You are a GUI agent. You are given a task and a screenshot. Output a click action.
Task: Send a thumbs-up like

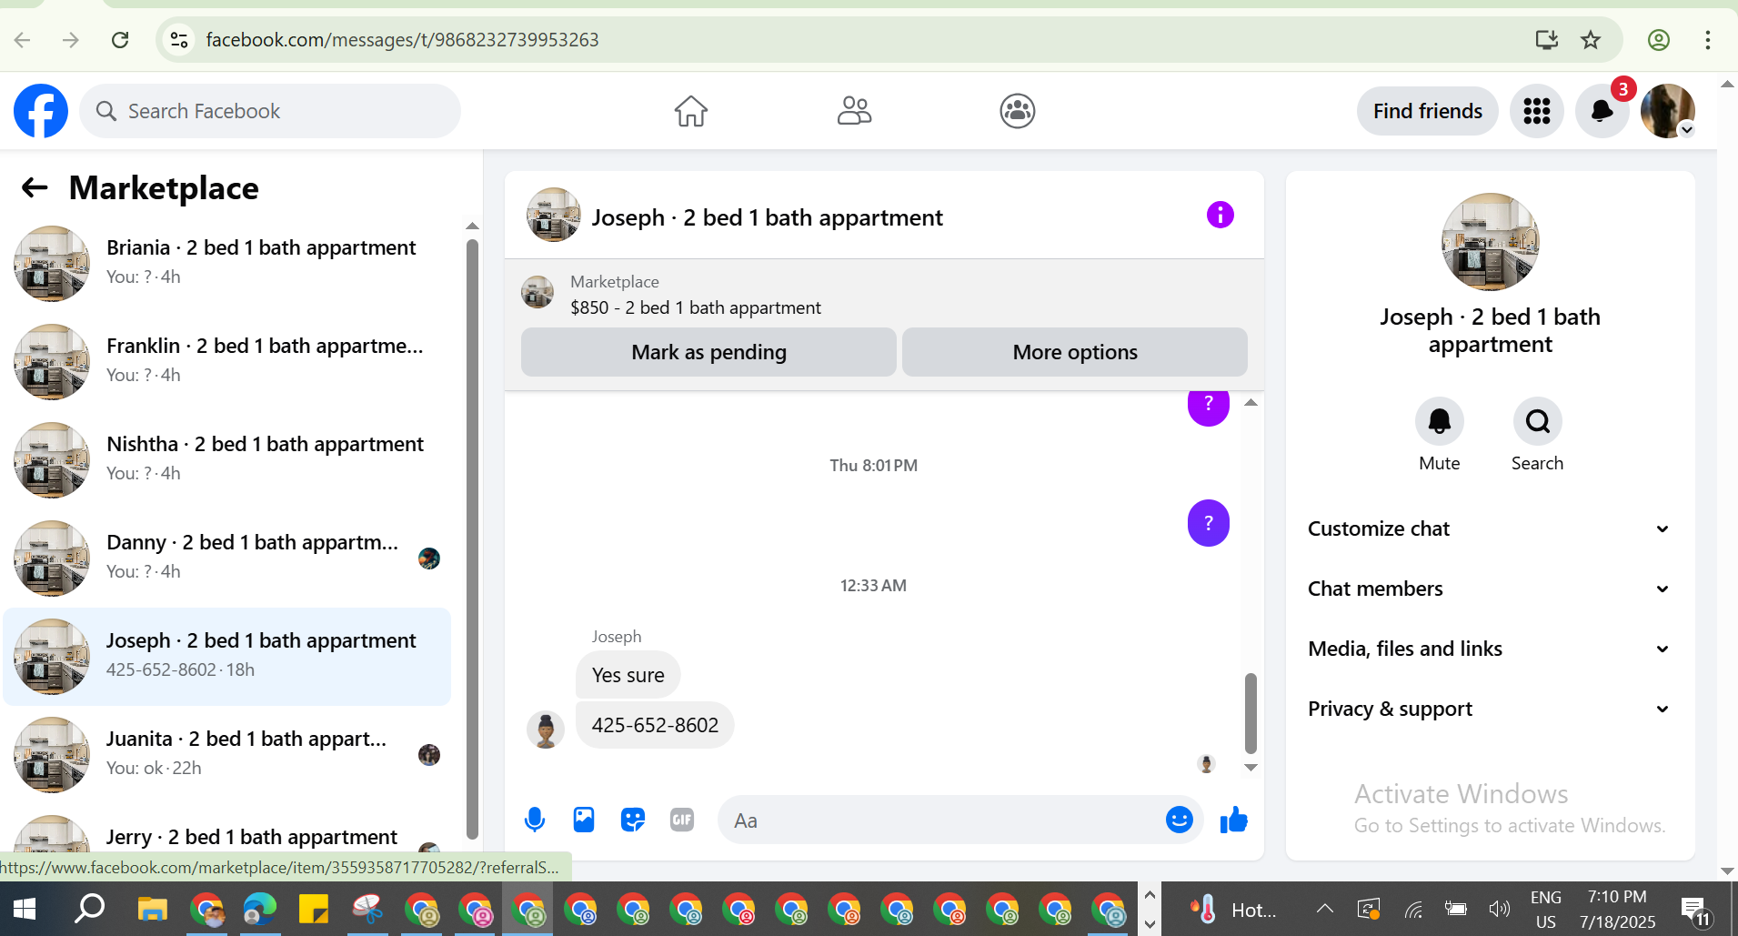coord(1234,820)
